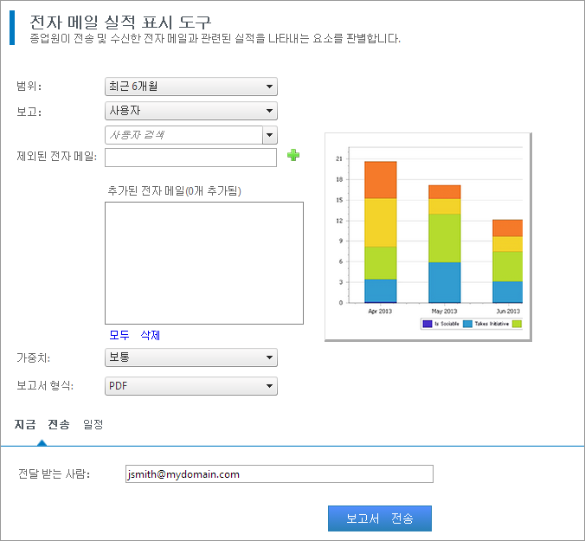Click the Takes Initiative legend color swatch

tap(467, 324)
